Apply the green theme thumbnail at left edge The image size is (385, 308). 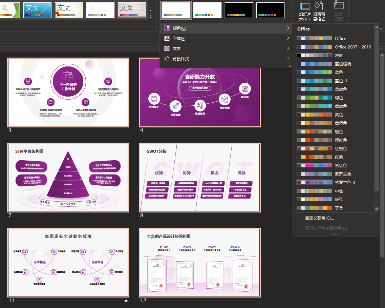pyautogui.click(x=10, y=10)
